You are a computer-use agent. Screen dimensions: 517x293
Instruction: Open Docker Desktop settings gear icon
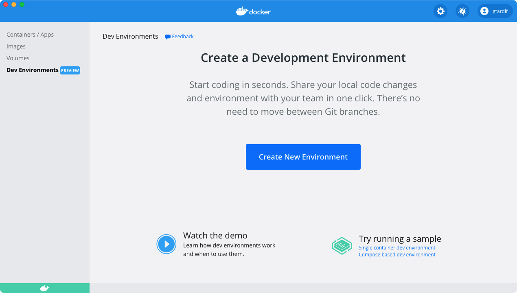440,11
